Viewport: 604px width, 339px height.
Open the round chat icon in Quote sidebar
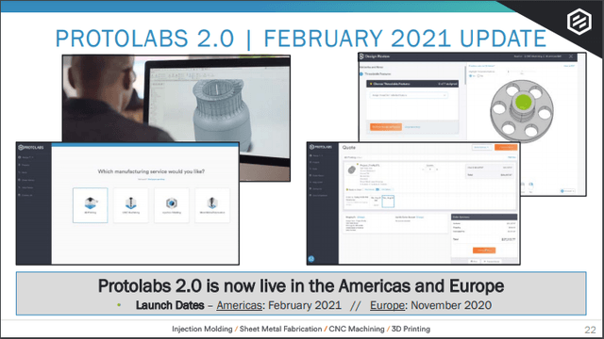[x=311, y=259]
